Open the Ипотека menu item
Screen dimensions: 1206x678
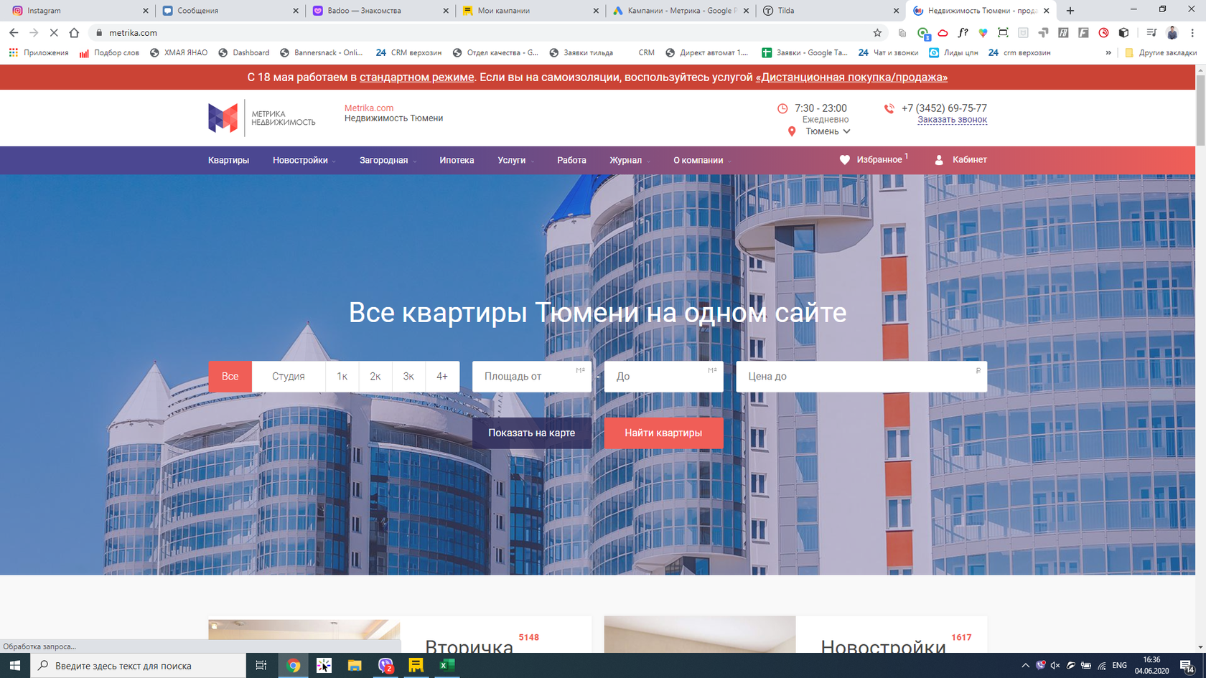[457, 160]
